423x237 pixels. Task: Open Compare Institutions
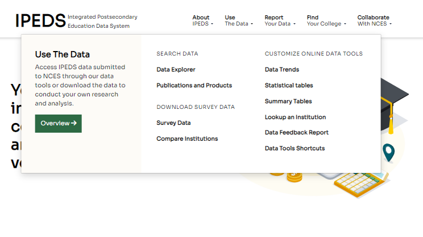point(187,139)
